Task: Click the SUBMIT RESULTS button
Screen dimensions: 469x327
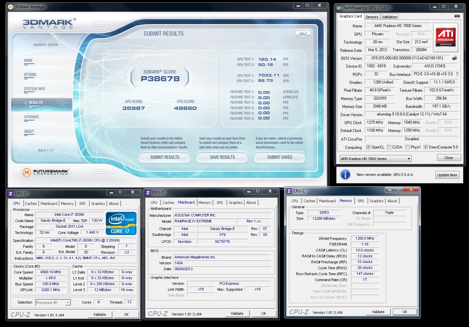Action: click(165, 157)
